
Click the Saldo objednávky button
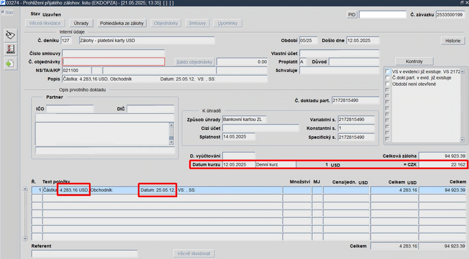195,62
